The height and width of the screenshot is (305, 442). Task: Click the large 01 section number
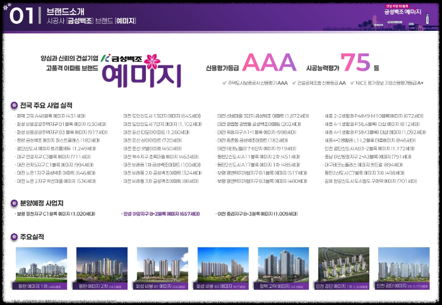click(x=21, y=16)
